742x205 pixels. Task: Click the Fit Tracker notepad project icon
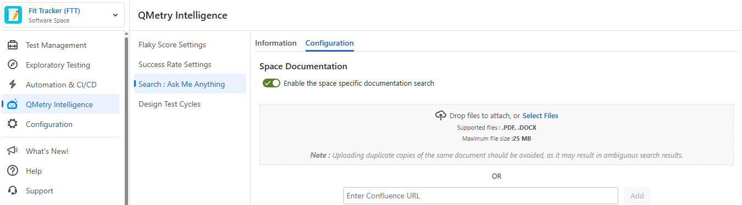point(13,15)
